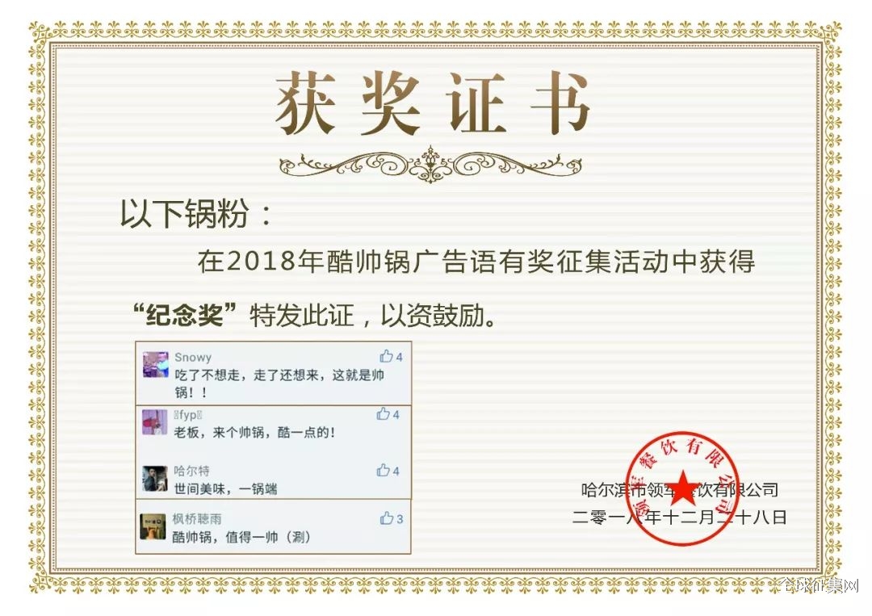Click 枫桥聽雨's profile avatar
872x616 pixels.
[x=153, y=526]
